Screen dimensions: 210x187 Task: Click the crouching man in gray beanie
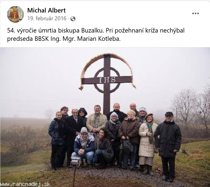coord(83,145)
